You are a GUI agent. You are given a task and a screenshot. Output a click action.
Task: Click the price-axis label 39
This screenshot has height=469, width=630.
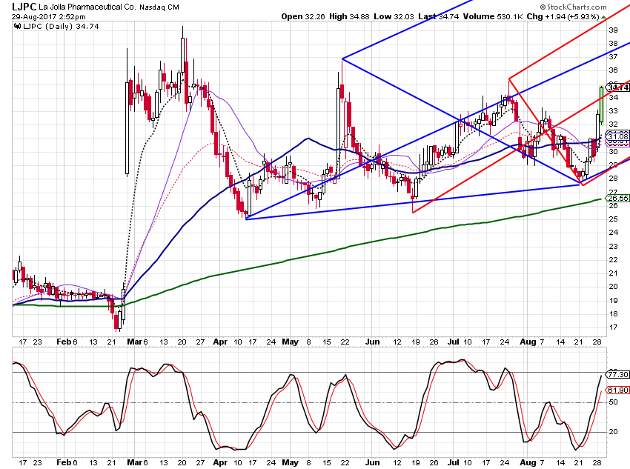[613, 30]
